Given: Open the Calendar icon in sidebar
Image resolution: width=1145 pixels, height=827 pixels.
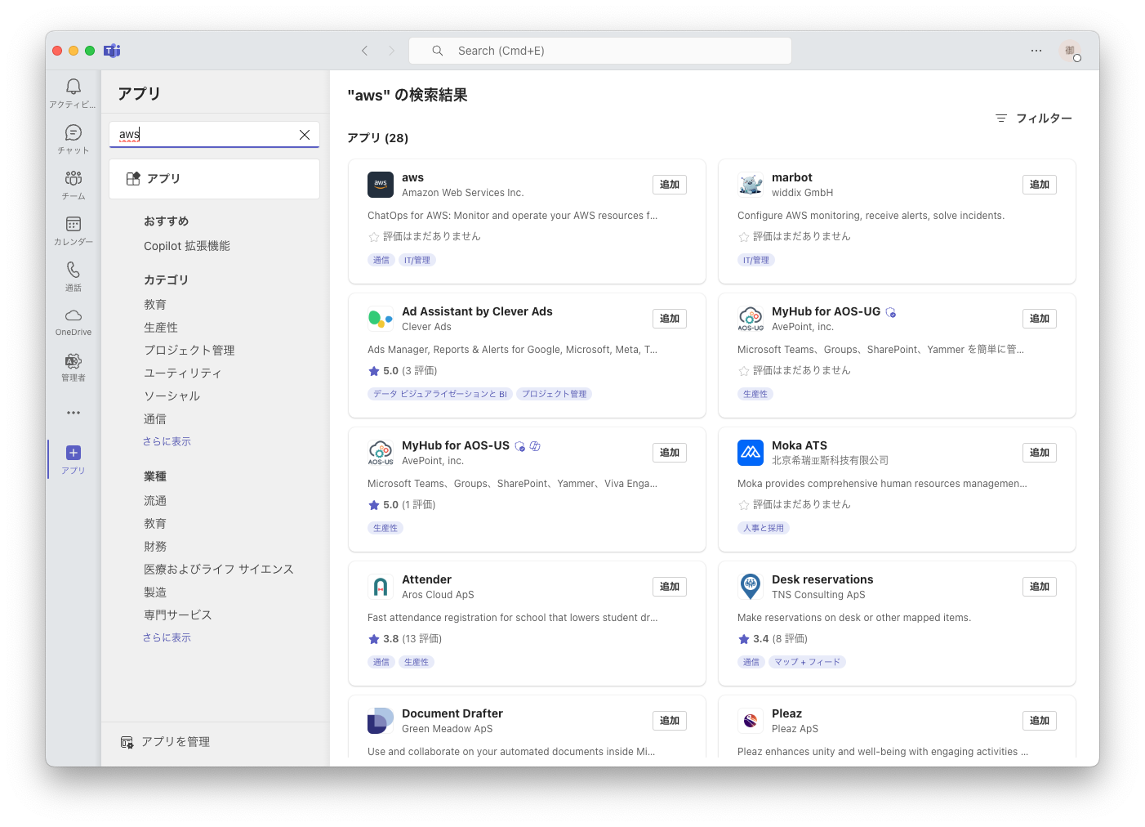Looking at the screenshot, I should (x=74, y=224).
